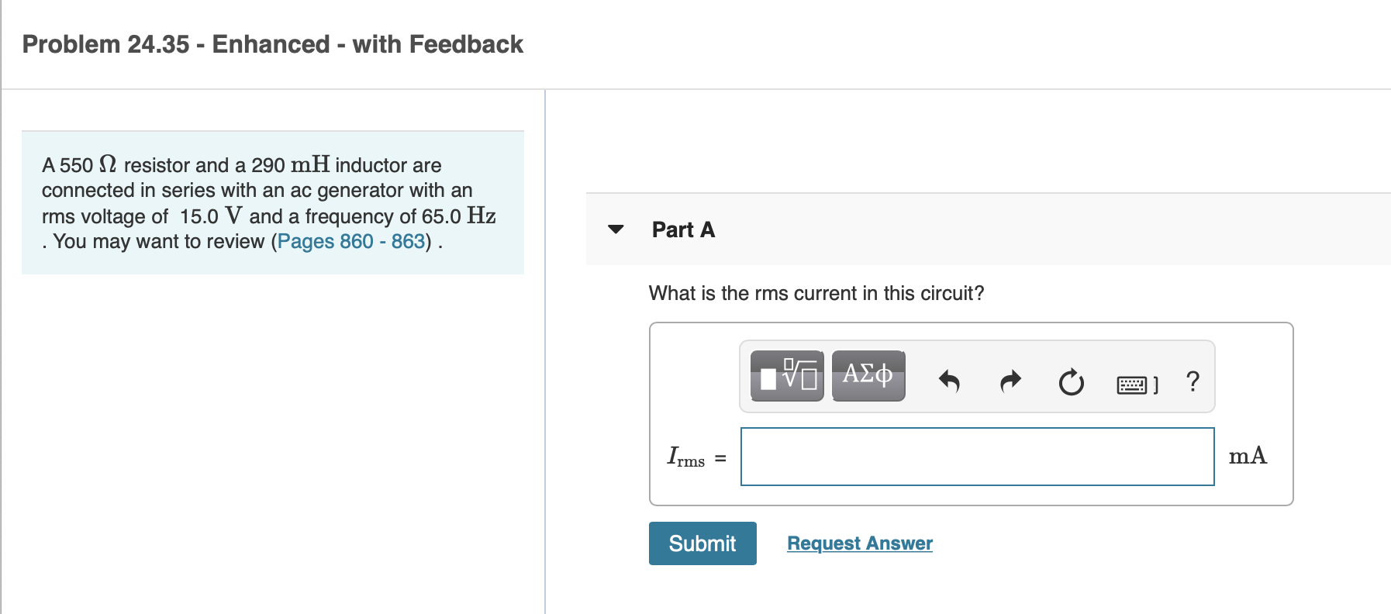Click the 550 Ω resistor value

coord(88,165)
